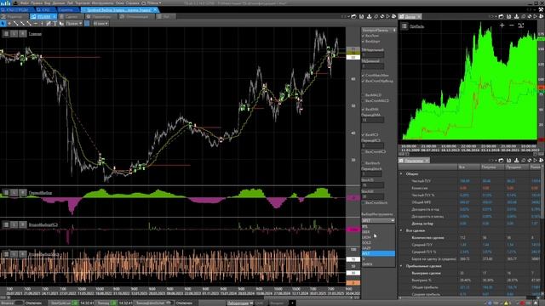Click the save icon in the results panel toolbar
545x306 pixels.
coord(509,161)
